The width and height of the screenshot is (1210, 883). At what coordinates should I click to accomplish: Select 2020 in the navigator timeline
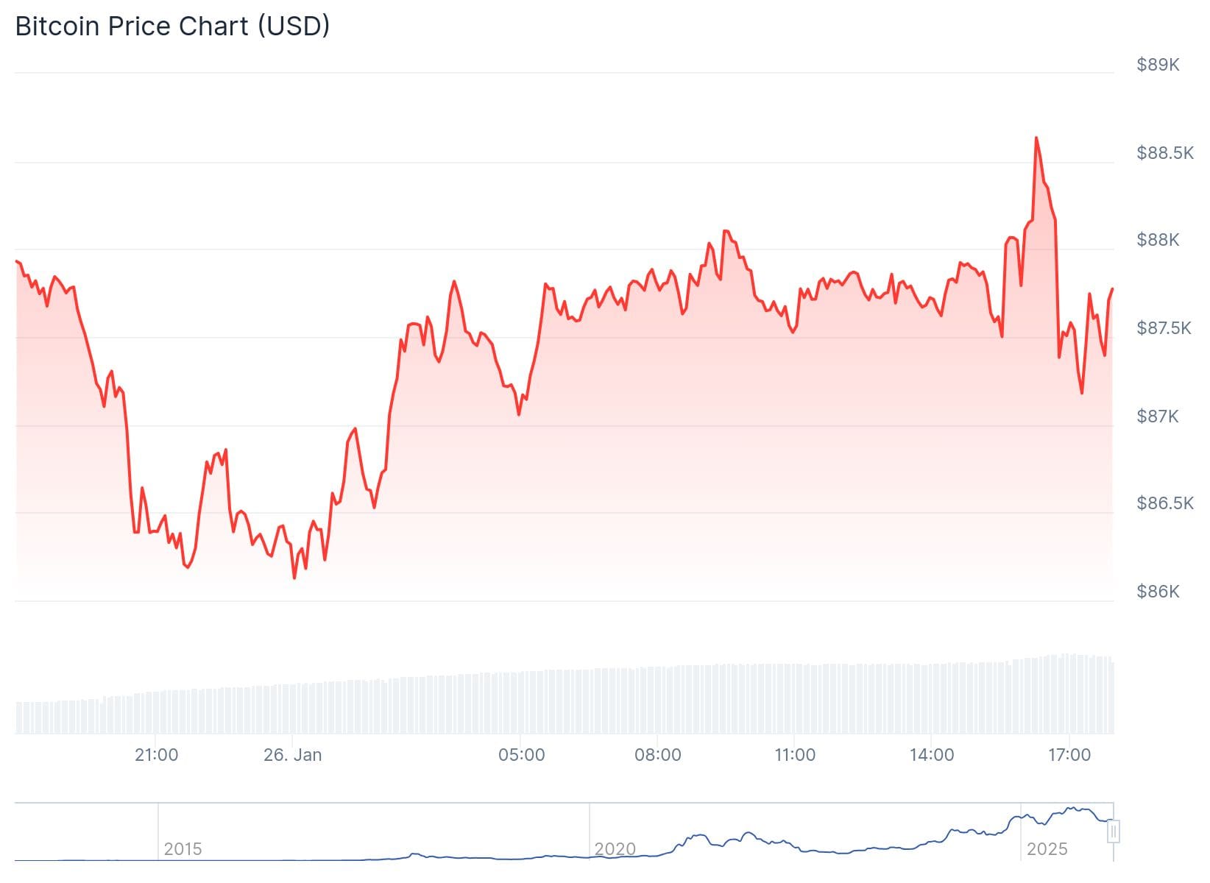[x=615, y=849]
